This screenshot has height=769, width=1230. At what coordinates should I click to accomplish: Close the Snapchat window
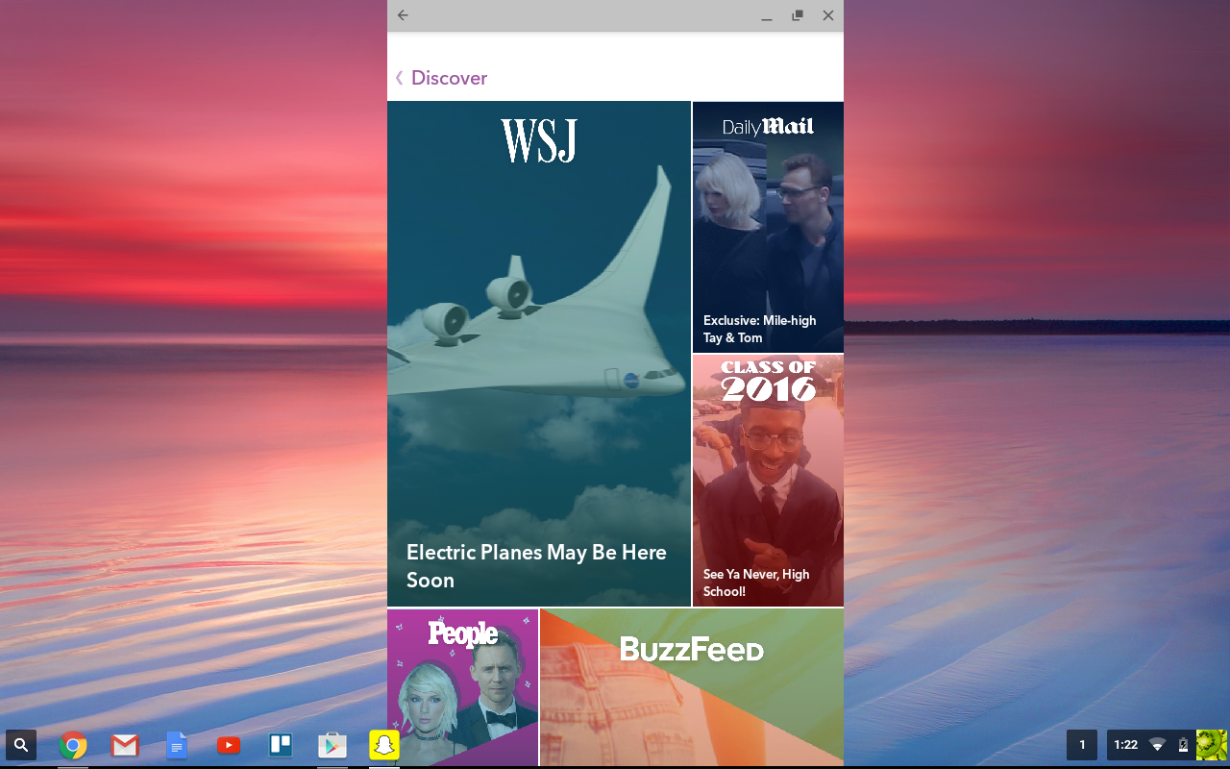click(828, 15)
